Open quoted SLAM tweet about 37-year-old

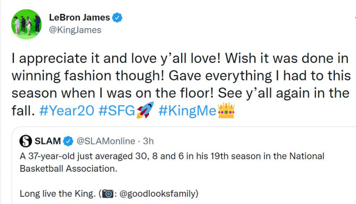pos(184,166)
